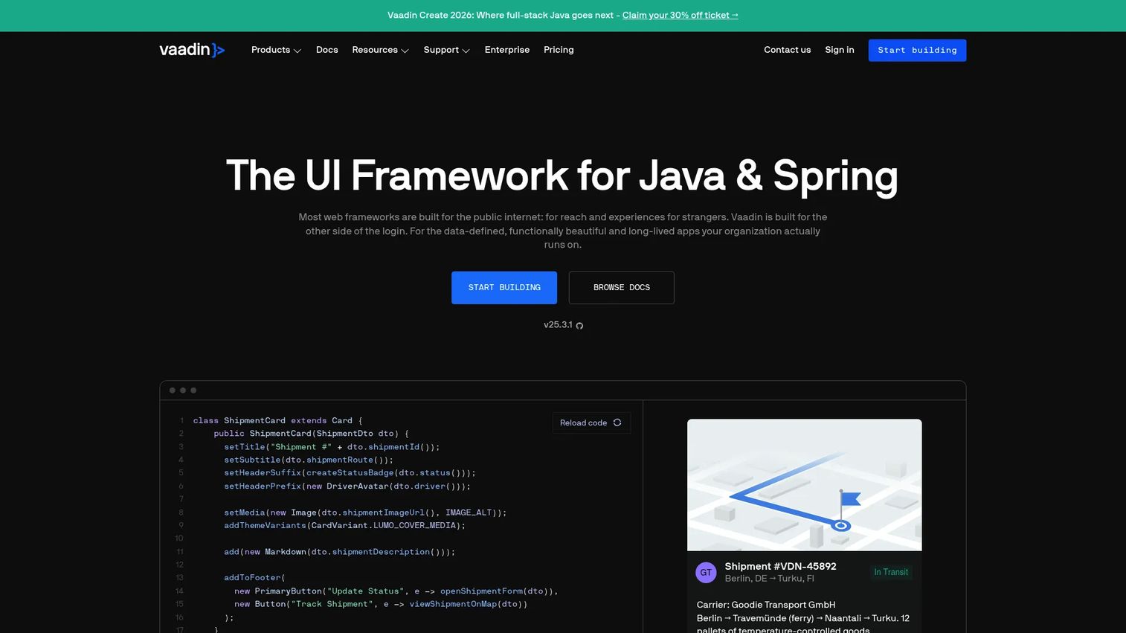Click Sign in in the header
The image size is (1126, 633).
pos(840,50)
